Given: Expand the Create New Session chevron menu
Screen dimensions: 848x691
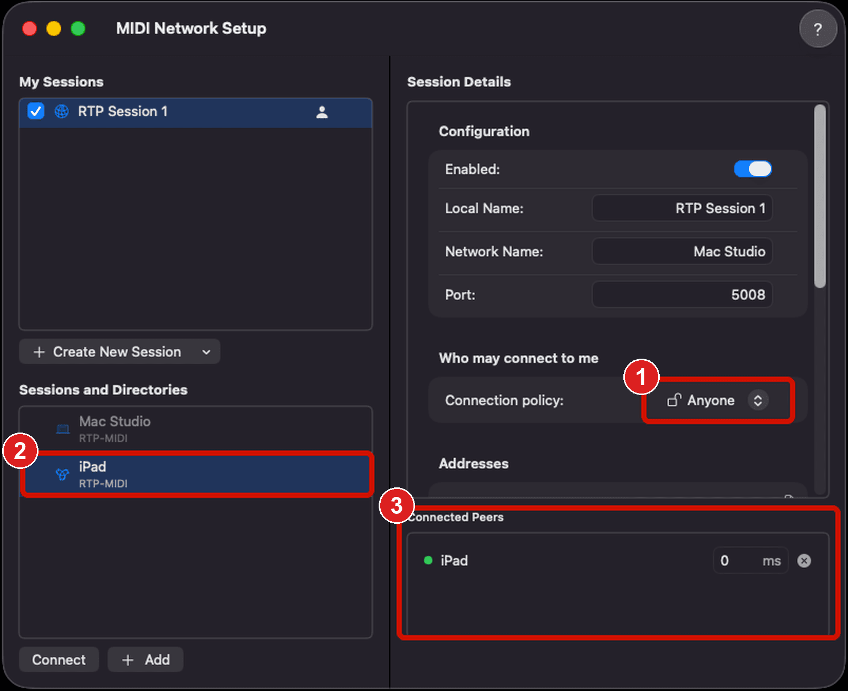Looking at the screenshot, I should (206, 352).
